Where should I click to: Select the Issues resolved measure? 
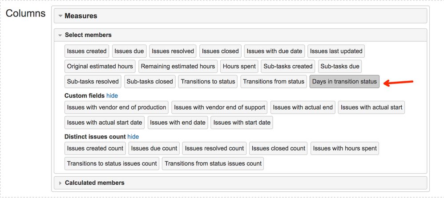tap(173, 51)
